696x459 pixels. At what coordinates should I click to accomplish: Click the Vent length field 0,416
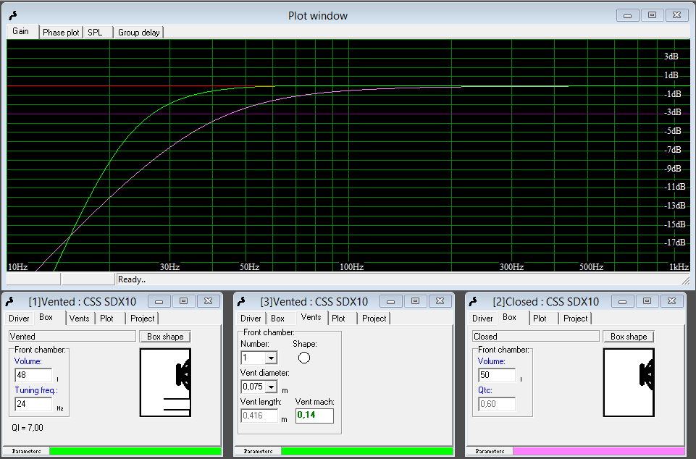(x=259, y=416)
